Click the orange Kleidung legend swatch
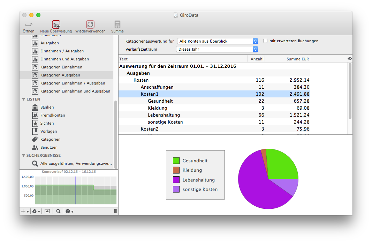This screenshot has width=372, height=243. coord(176,170)
